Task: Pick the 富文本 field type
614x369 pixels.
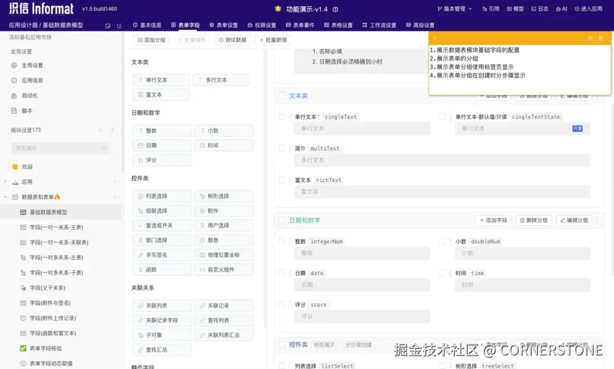Action: pos(161,95)
